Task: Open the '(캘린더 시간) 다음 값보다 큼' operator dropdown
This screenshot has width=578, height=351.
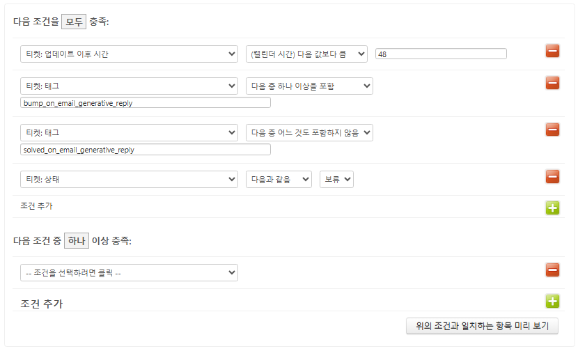Action: click(x=306, y=54)
